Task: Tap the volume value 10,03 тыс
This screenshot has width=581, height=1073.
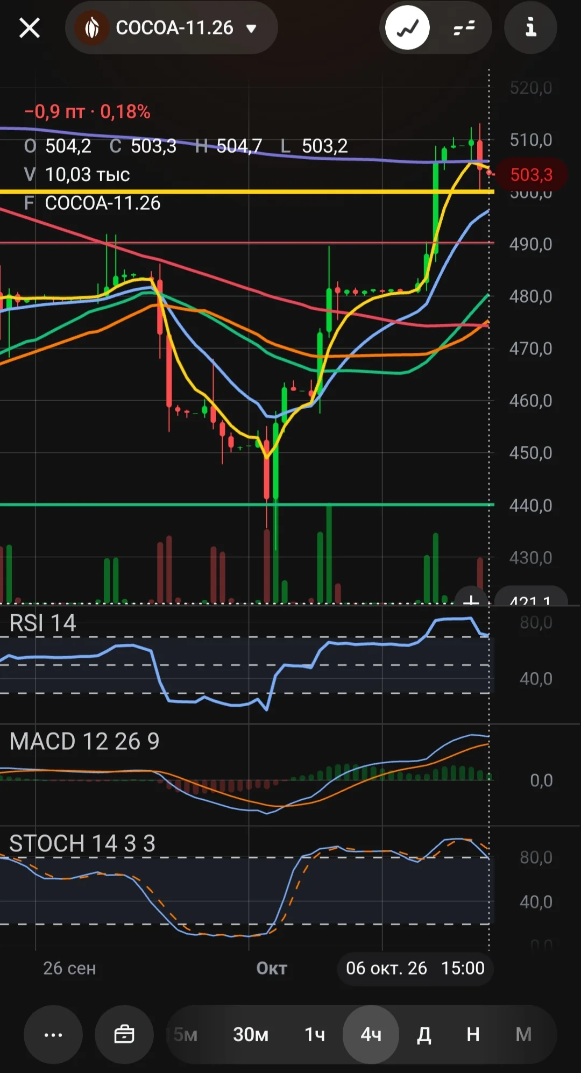Action: click(x=88, y=175)
